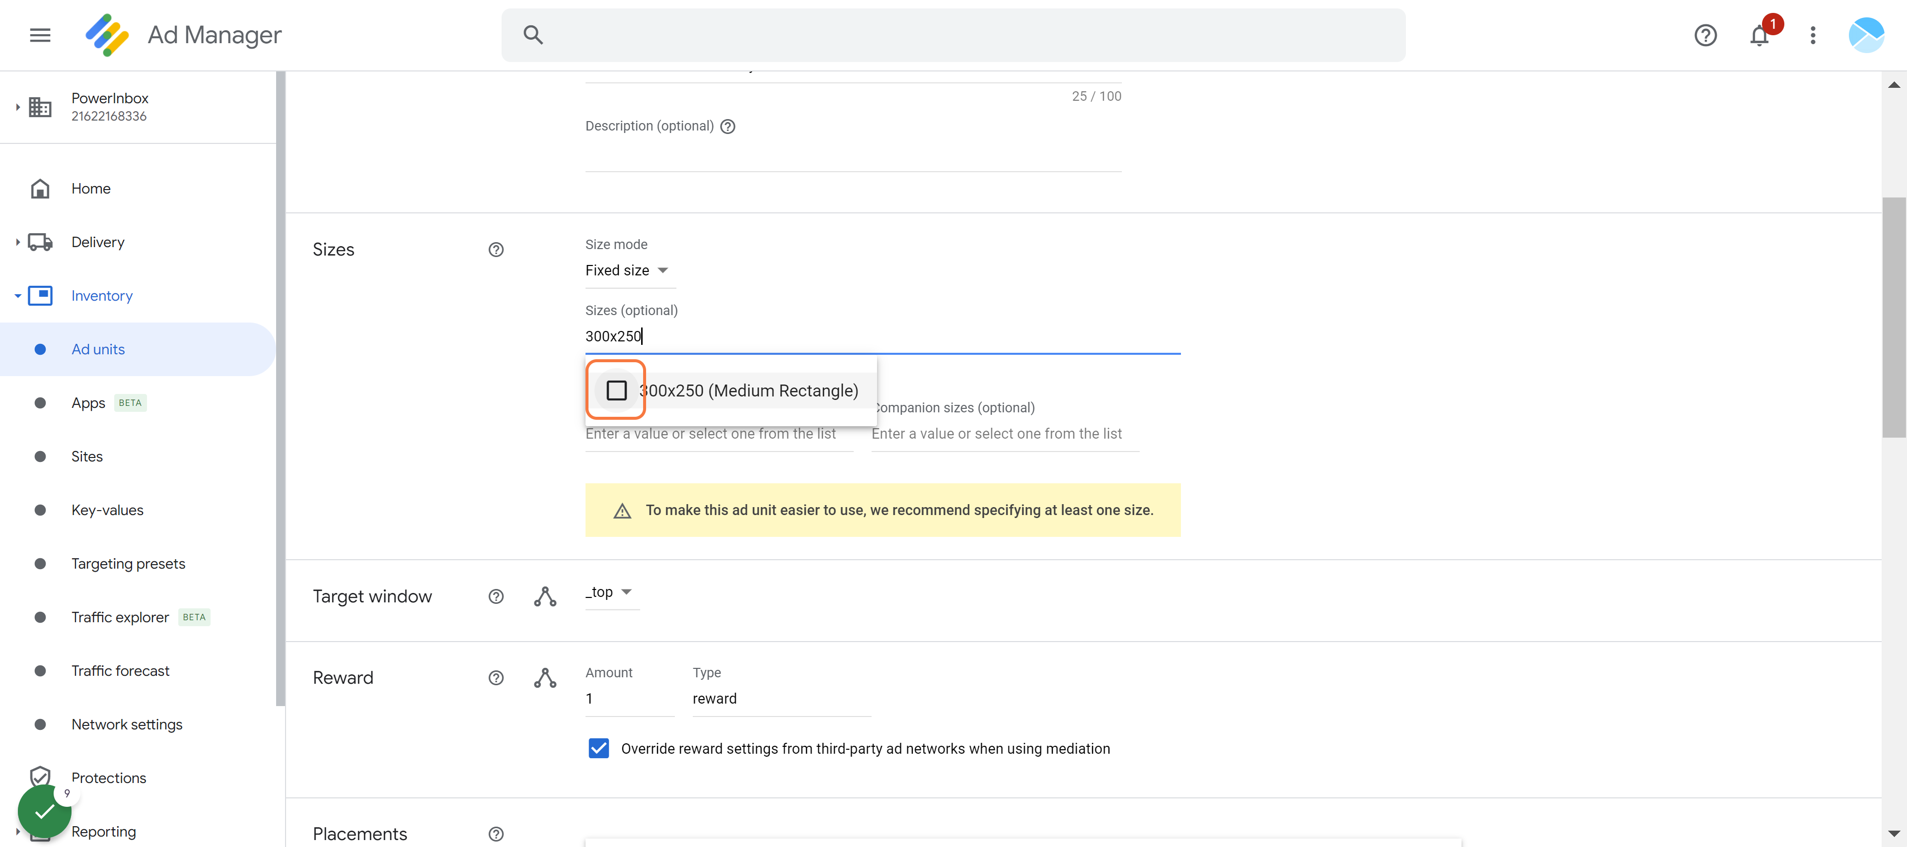Open help for the Sizes section

(496, 249)
